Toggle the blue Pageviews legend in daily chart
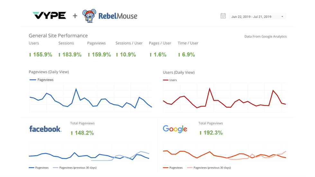The image size is (315, 177). tap(42, 80)
